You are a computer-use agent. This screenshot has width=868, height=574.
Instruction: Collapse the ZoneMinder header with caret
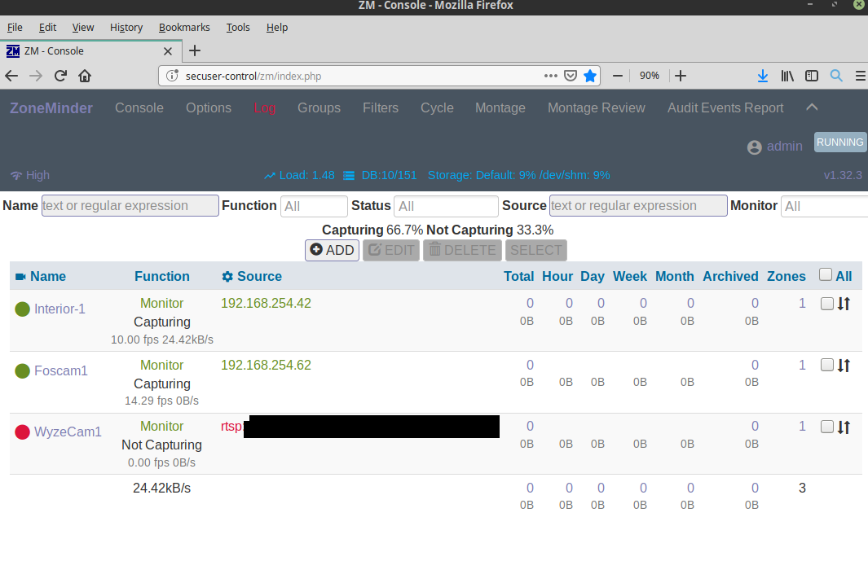click(812, 107)
